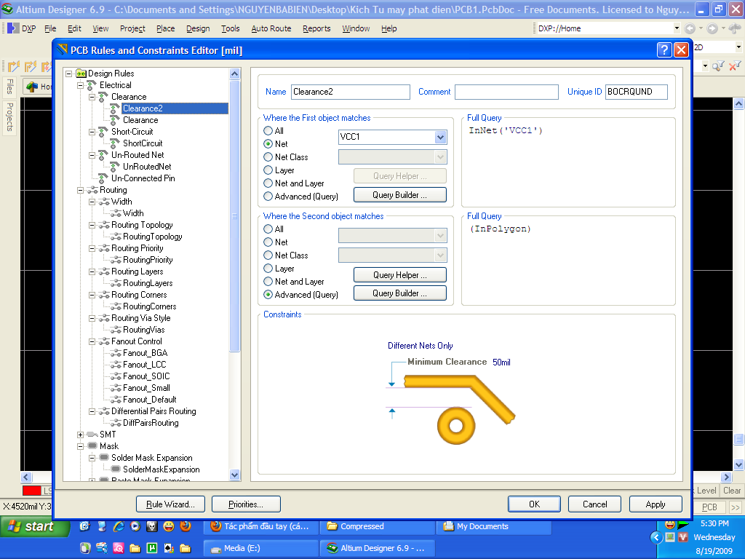Open the Reports menu

[x=316, y=28]
